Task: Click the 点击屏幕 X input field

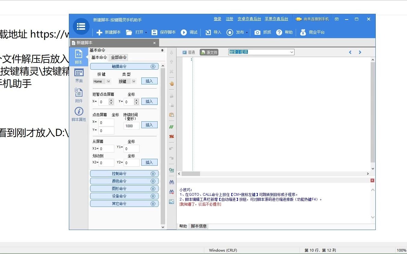Action: (x=106, y=122)
